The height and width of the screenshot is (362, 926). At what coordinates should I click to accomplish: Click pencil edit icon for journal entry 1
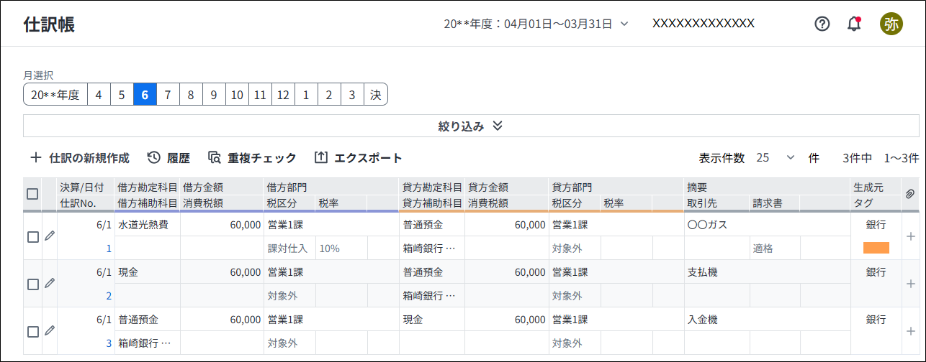[50, 236]
